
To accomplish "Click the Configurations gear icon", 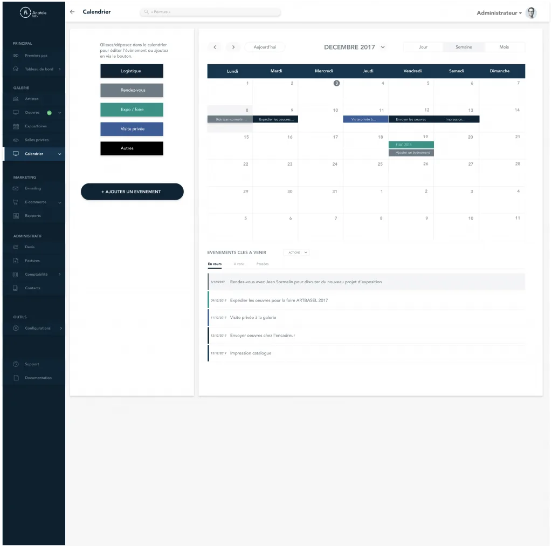I will [16, 329].
